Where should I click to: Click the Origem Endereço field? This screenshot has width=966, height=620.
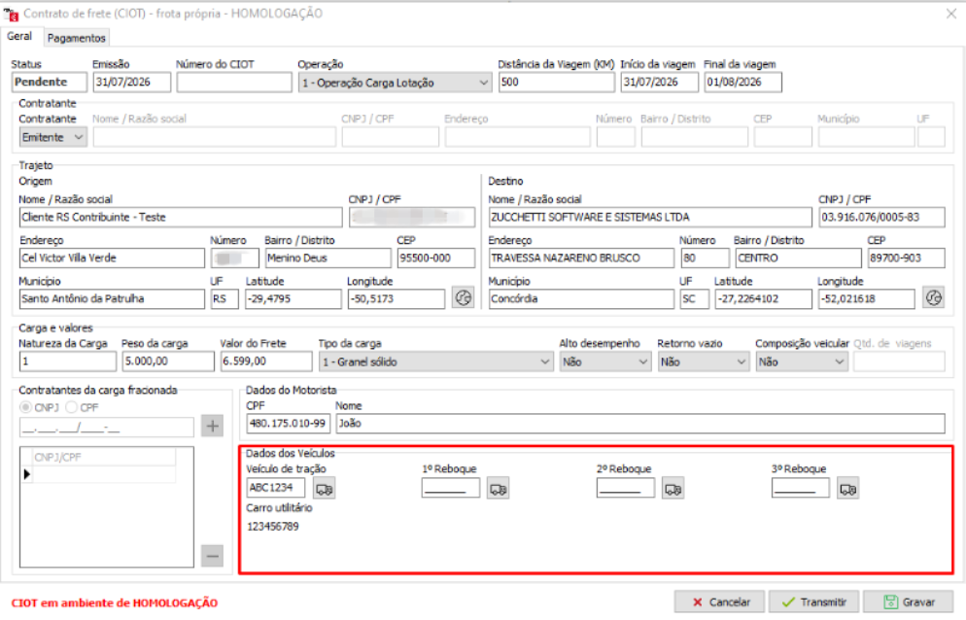[112, 258]
